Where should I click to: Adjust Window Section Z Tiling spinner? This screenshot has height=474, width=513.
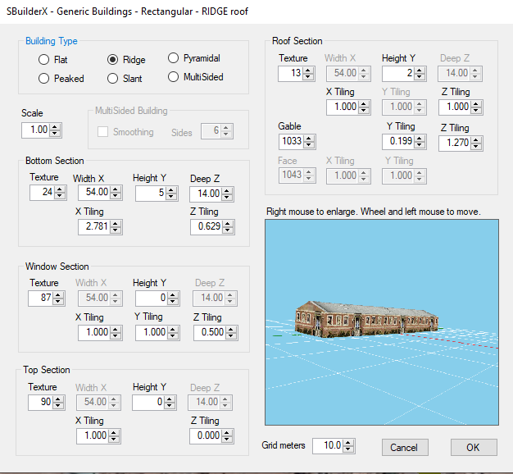pyautogui.click(x=231, y=333)
